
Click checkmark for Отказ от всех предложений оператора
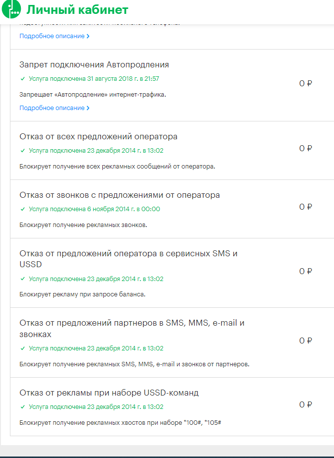(x=22, y=151)
